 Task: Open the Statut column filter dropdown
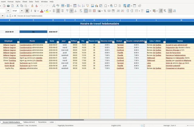pyautogui.click(x=125, y=42)
